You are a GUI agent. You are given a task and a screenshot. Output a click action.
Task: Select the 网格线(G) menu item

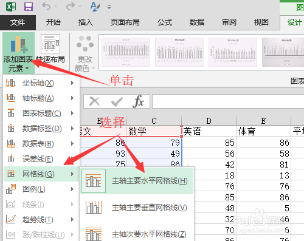41,174
